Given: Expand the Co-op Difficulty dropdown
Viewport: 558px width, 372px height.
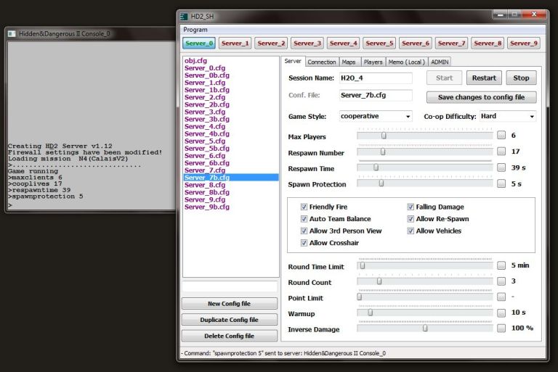Looking at the screenshot, I should pos(507,116).
